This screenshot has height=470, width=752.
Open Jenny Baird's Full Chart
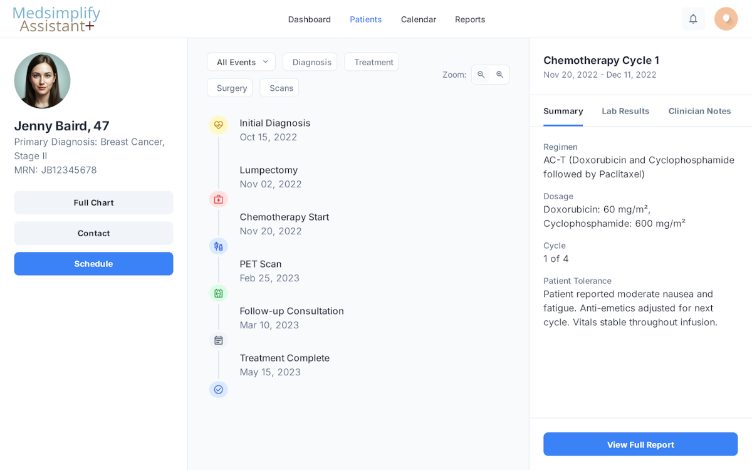click(93, 202)
